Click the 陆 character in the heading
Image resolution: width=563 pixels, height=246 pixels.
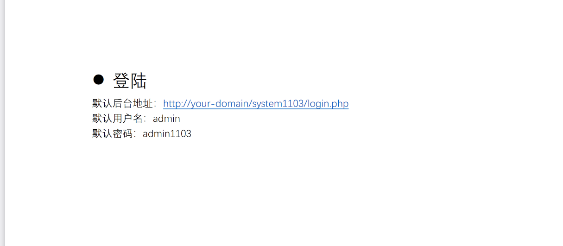[x=139, y=81]
